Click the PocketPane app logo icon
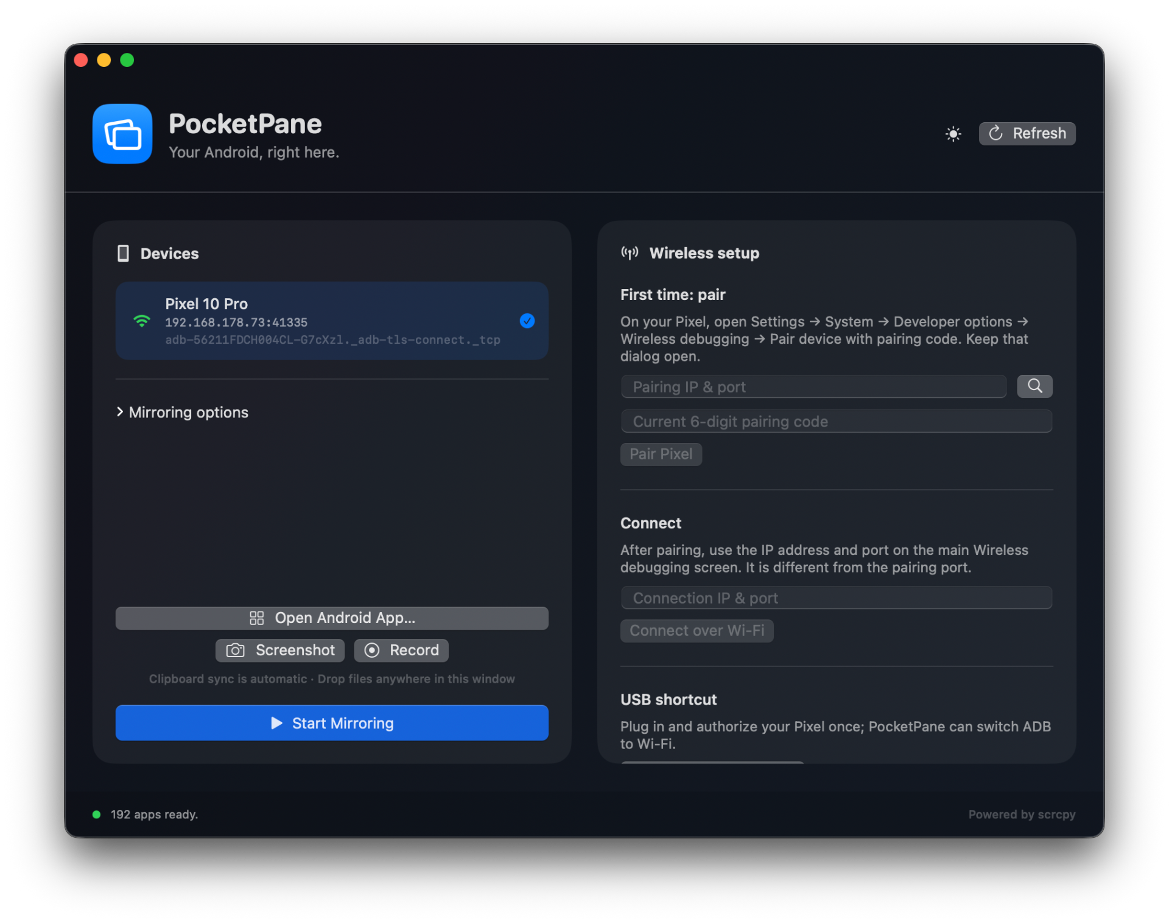Screen dimensions: 1169x923 122,133
